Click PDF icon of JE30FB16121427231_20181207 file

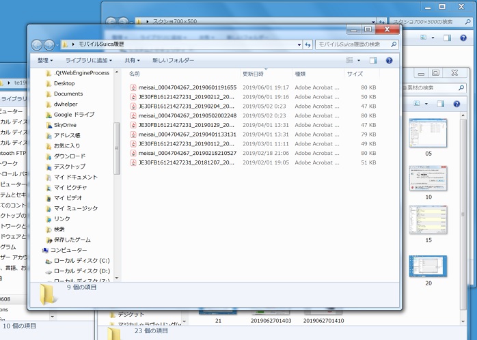click(133, 163)
